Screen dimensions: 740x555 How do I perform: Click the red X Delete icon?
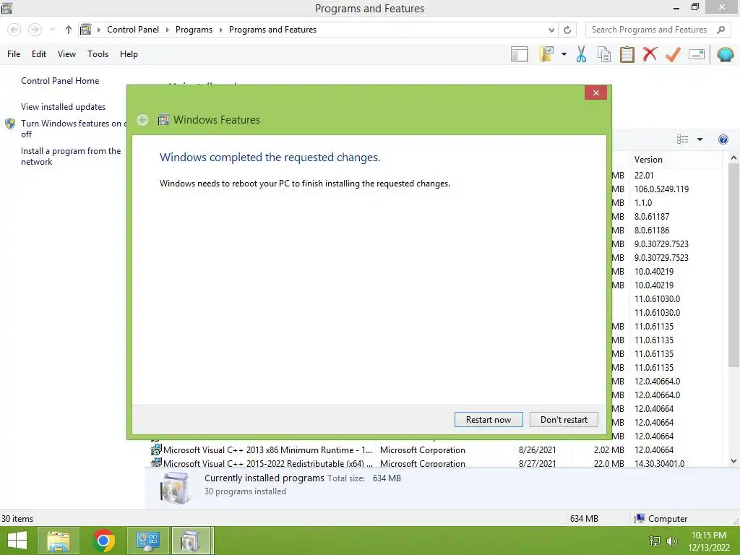[650, 54]
